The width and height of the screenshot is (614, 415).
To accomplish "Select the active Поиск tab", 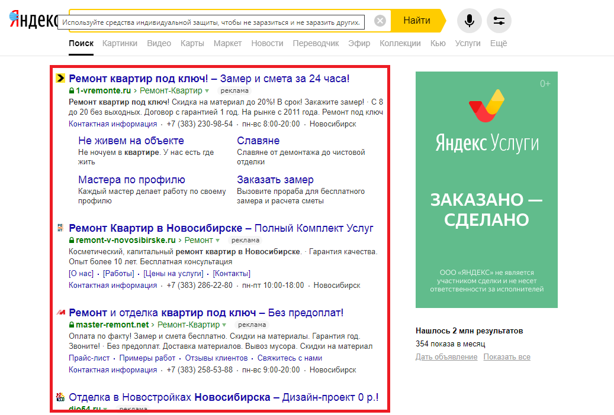I will tap(81, 43).
